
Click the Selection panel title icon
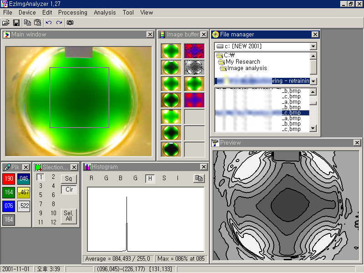tap(38, 167)
